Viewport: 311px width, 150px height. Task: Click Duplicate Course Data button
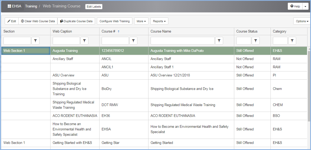click(76, 21)
